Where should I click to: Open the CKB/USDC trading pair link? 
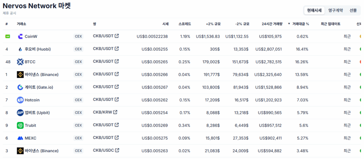point(103,150)
